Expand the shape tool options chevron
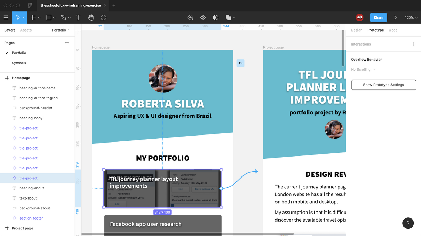 tap(54, 18)
